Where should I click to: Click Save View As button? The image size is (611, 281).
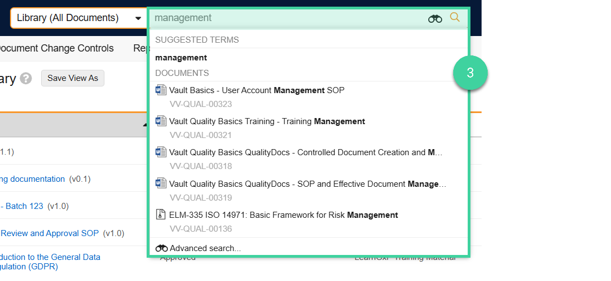(73, 78)
